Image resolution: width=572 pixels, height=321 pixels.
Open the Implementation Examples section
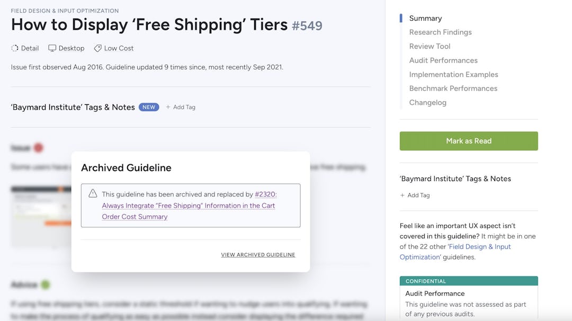click(453, 74)
